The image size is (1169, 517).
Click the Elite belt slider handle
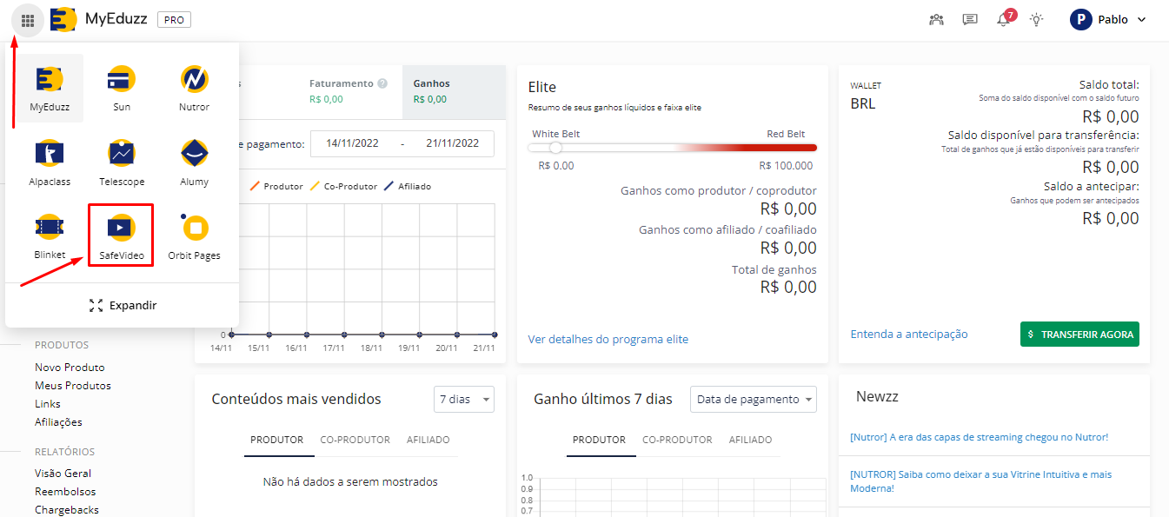click(555, 148)
